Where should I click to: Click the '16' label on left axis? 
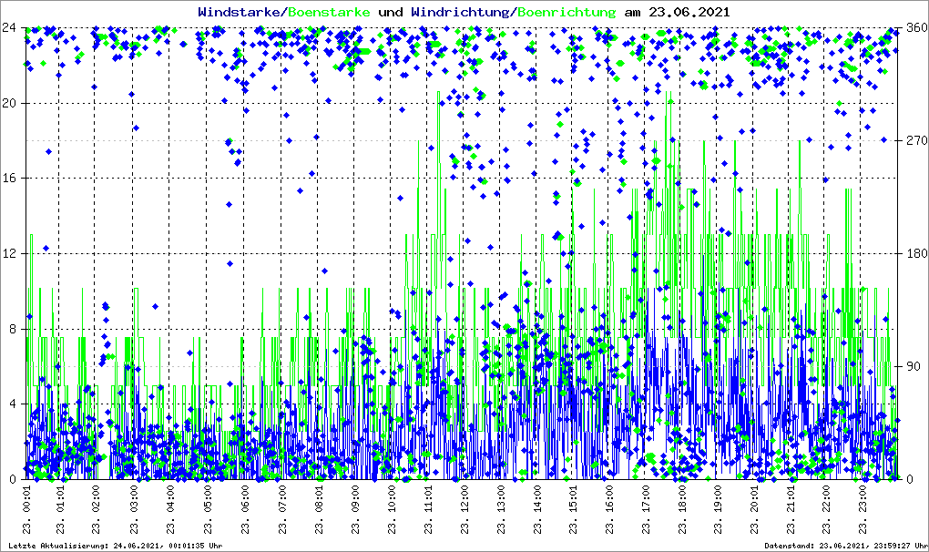(x=11, y=179)
